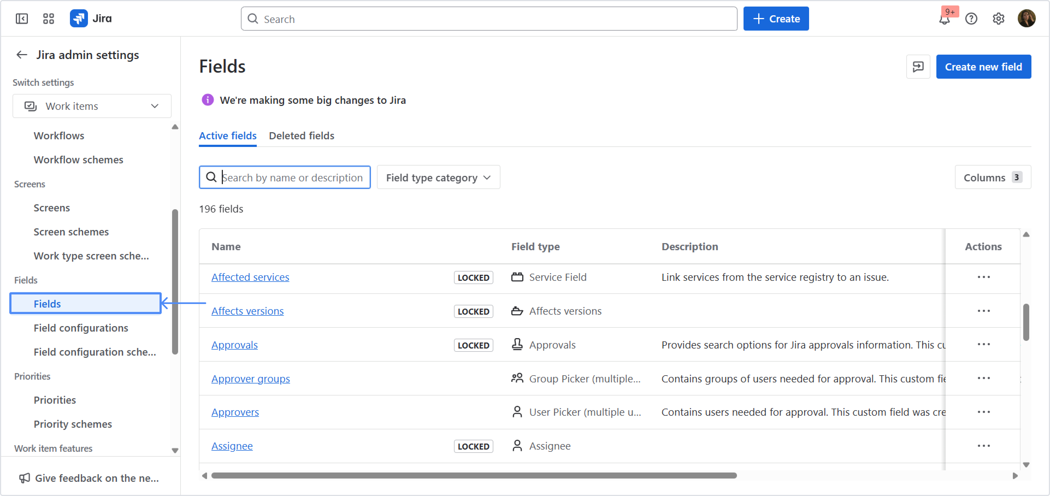This screenshot has height=496, width=1050.
Task: Open the app switcher grid icon
Action: click(x=49, y=19)
